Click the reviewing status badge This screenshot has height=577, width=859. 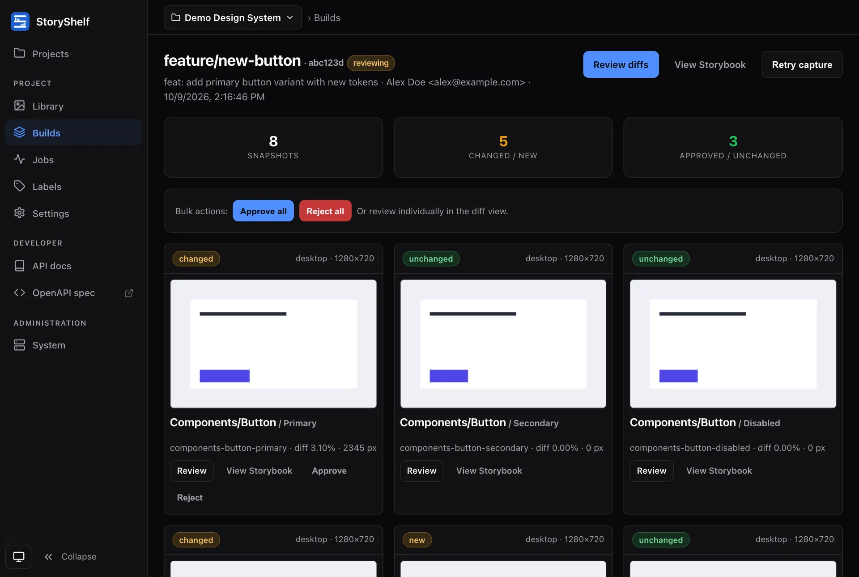371,63
